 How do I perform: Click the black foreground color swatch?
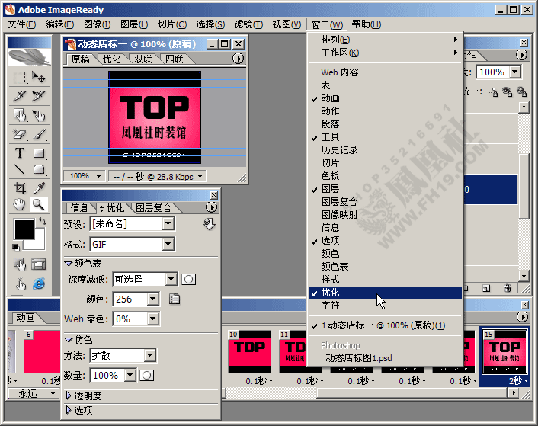point(24,229)
